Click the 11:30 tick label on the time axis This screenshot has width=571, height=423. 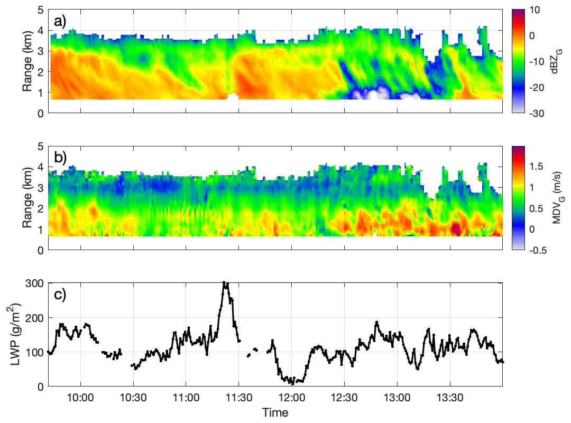click(x=238, y=397)
